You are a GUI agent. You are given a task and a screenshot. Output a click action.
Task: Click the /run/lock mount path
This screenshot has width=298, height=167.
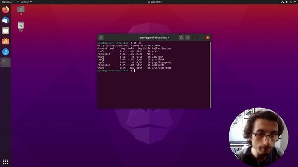(158, 59)
